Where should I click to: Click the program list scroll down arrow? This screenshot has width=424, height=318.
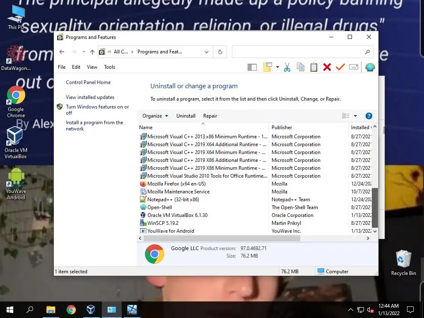[375, 231]
